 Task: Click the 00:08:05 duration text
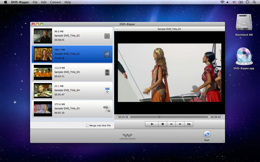point(59,40)
